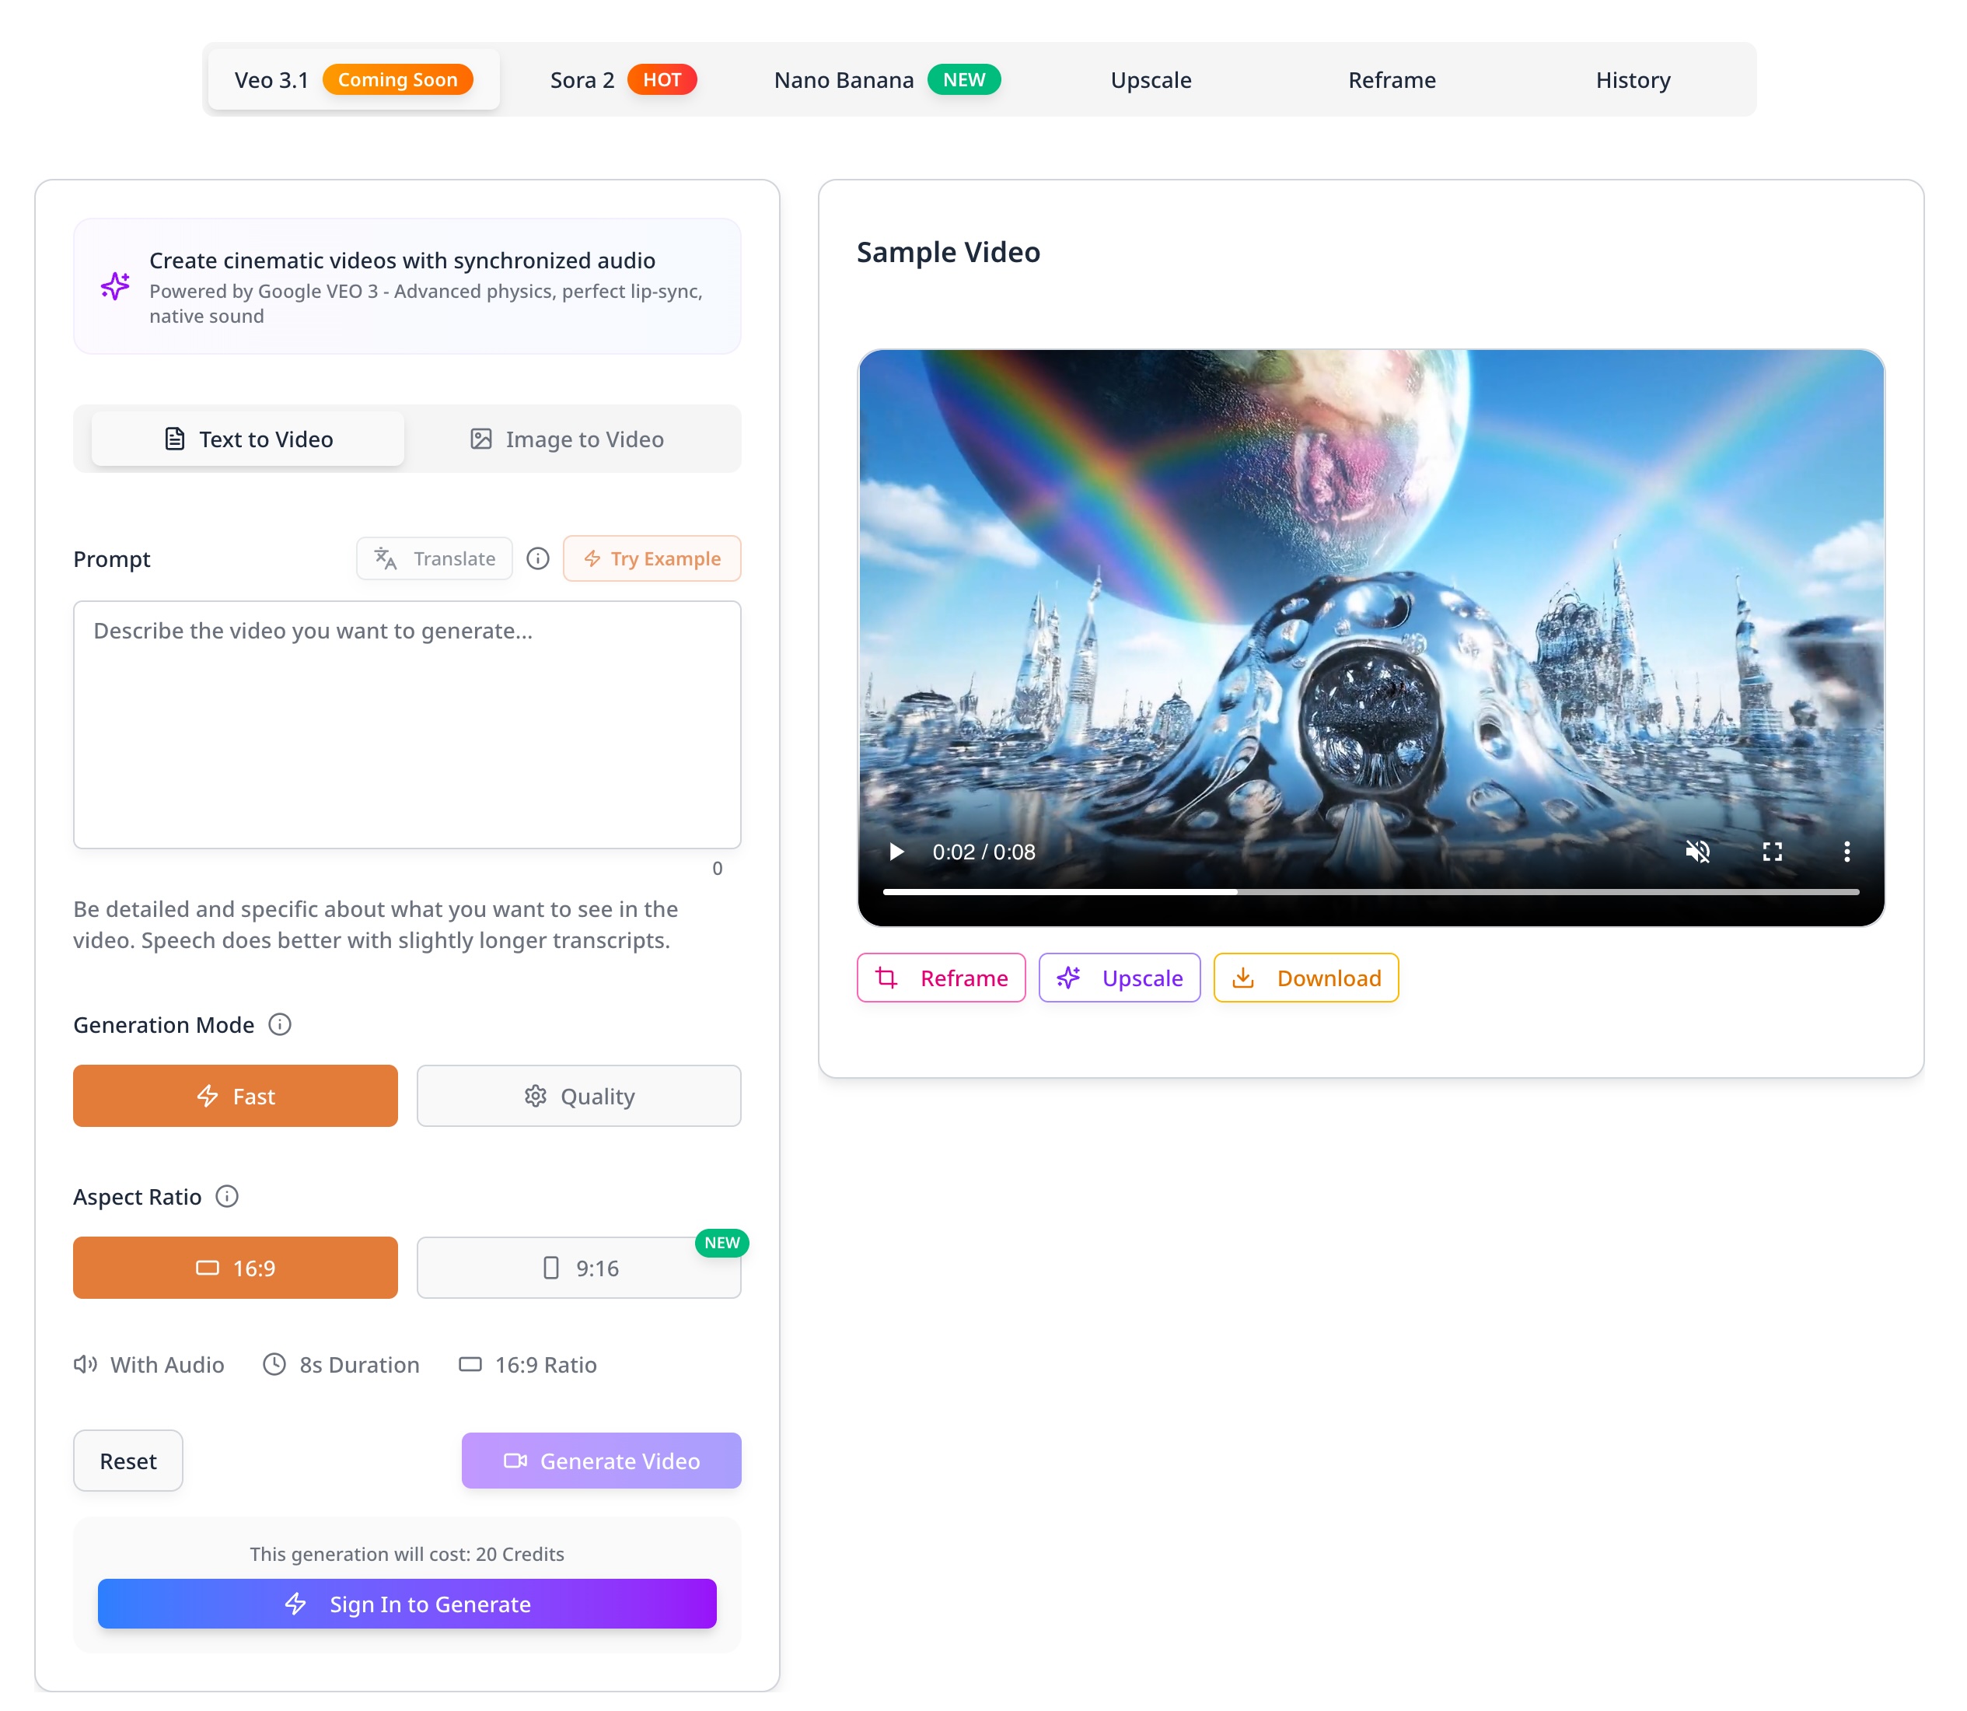Seek using the video progress bar

[x=1372, y=890]
